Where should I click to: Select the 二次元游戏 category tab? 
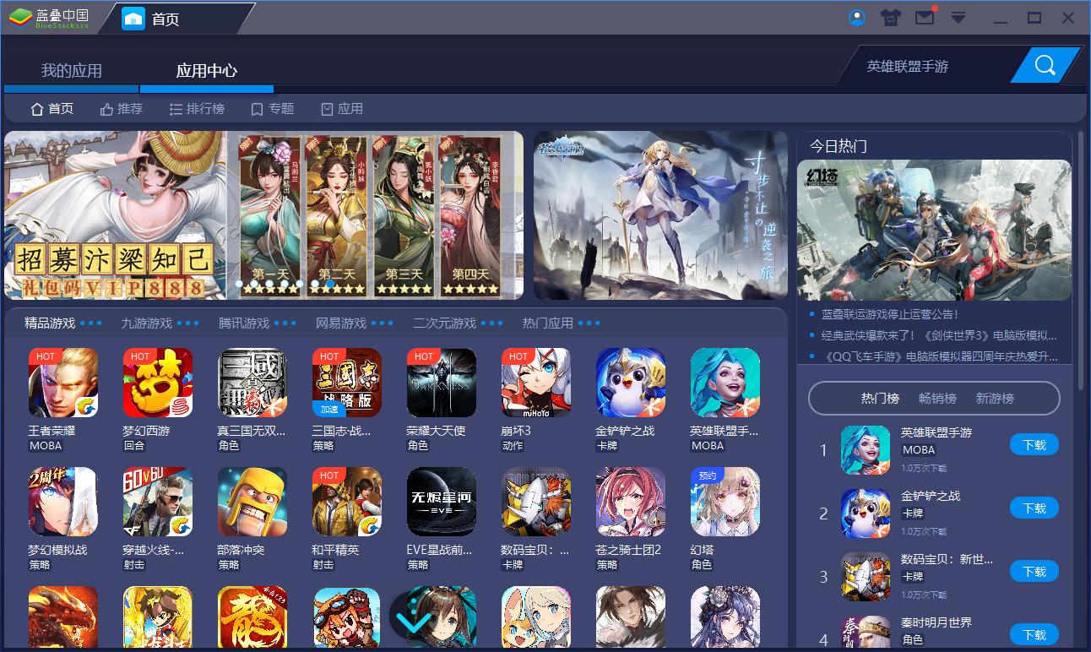pyautogui.click(x=444, y=323)
